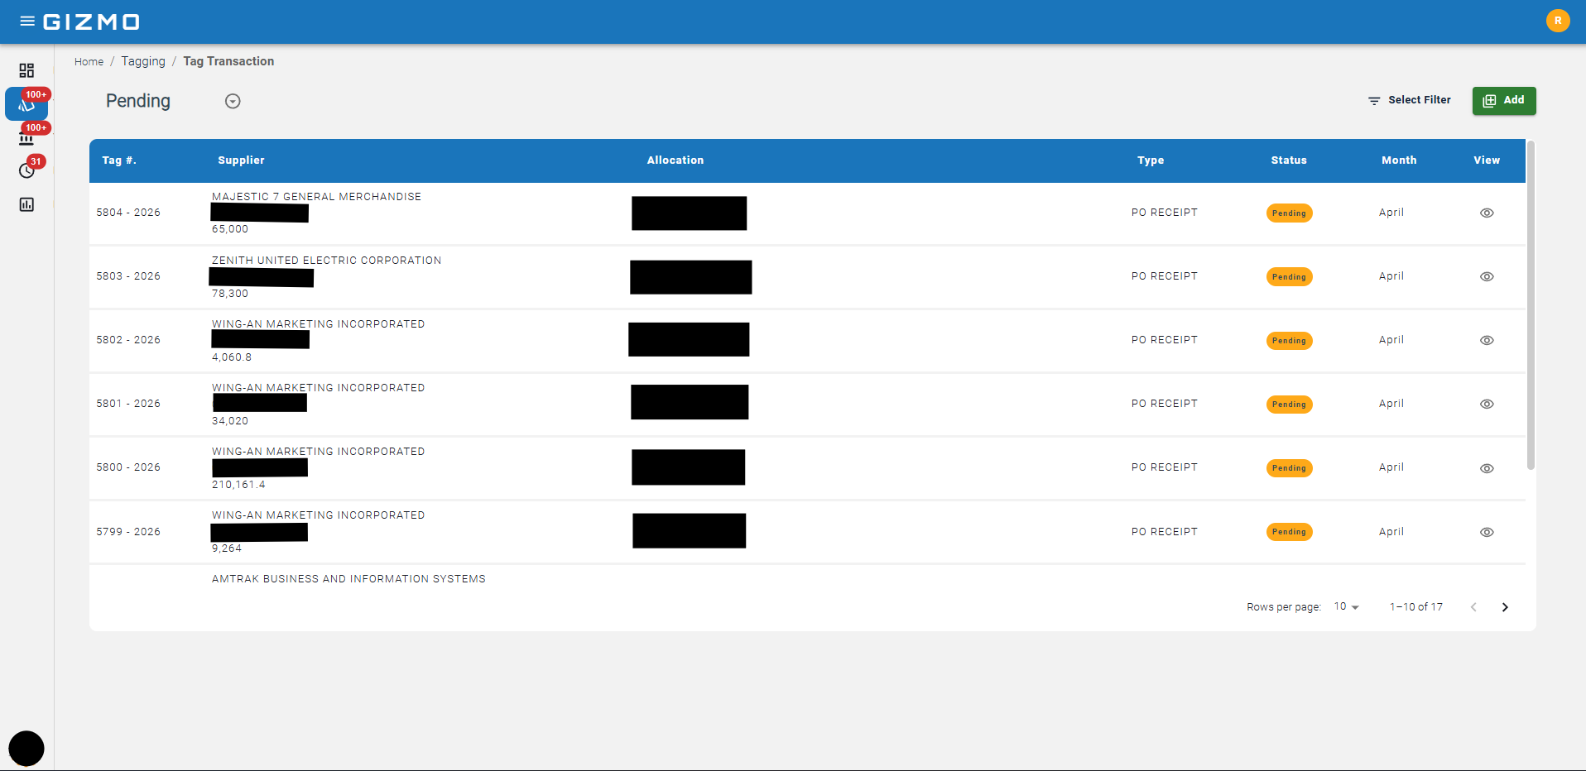The height and width of the screenshot is (771, 1586).
Task: View details of tag 5802 - 2026
Action: [1487, 341]
